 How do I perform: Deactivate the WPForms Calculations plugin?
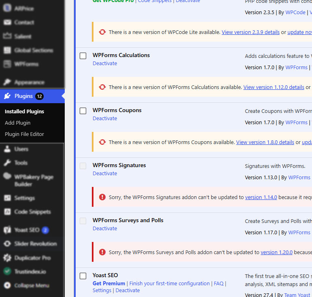(x=105, y=63)
